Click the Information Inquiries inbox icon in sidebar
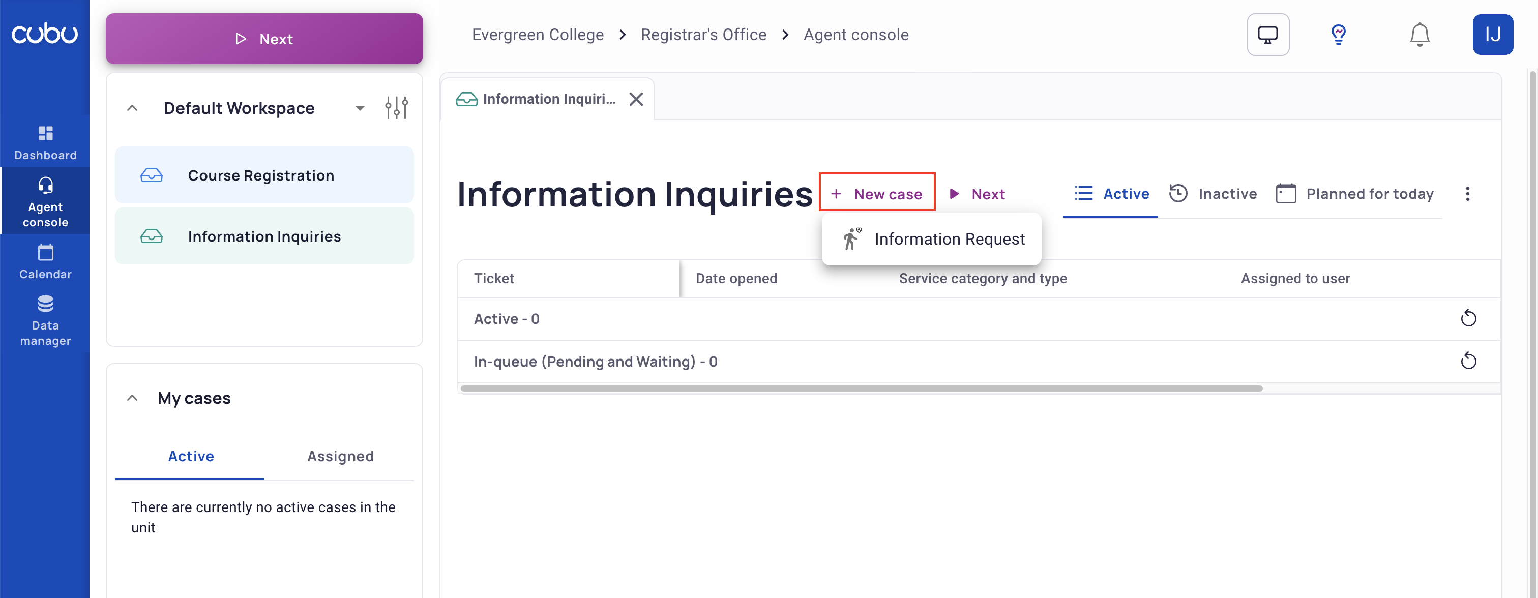The width and height of the screenshot is (1538, 598). pos(151,236)
